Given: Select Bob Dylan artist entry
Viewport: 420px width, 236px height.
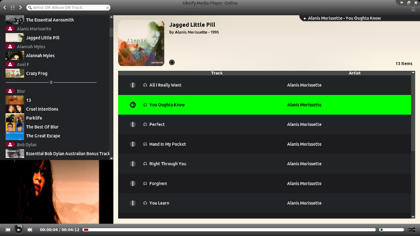Looking at the screenshot, I should (x=27, y=145).
